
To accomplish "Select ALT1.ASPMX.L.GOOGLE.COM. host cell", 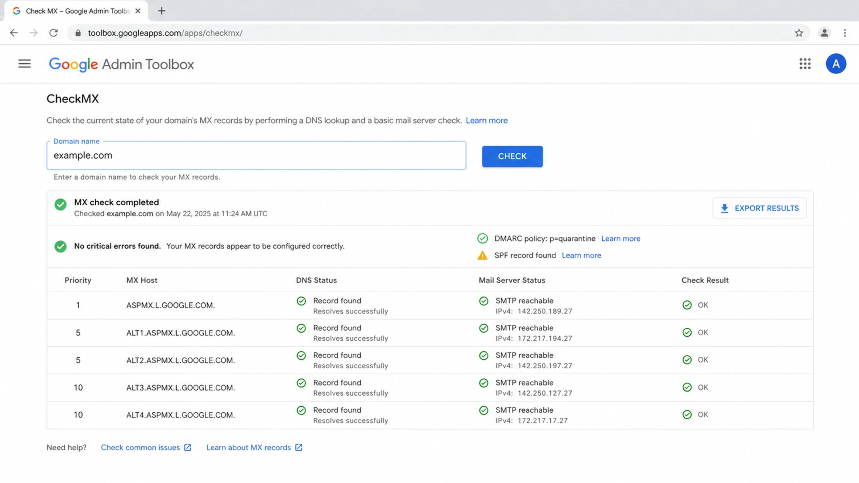I will (180, 333).
